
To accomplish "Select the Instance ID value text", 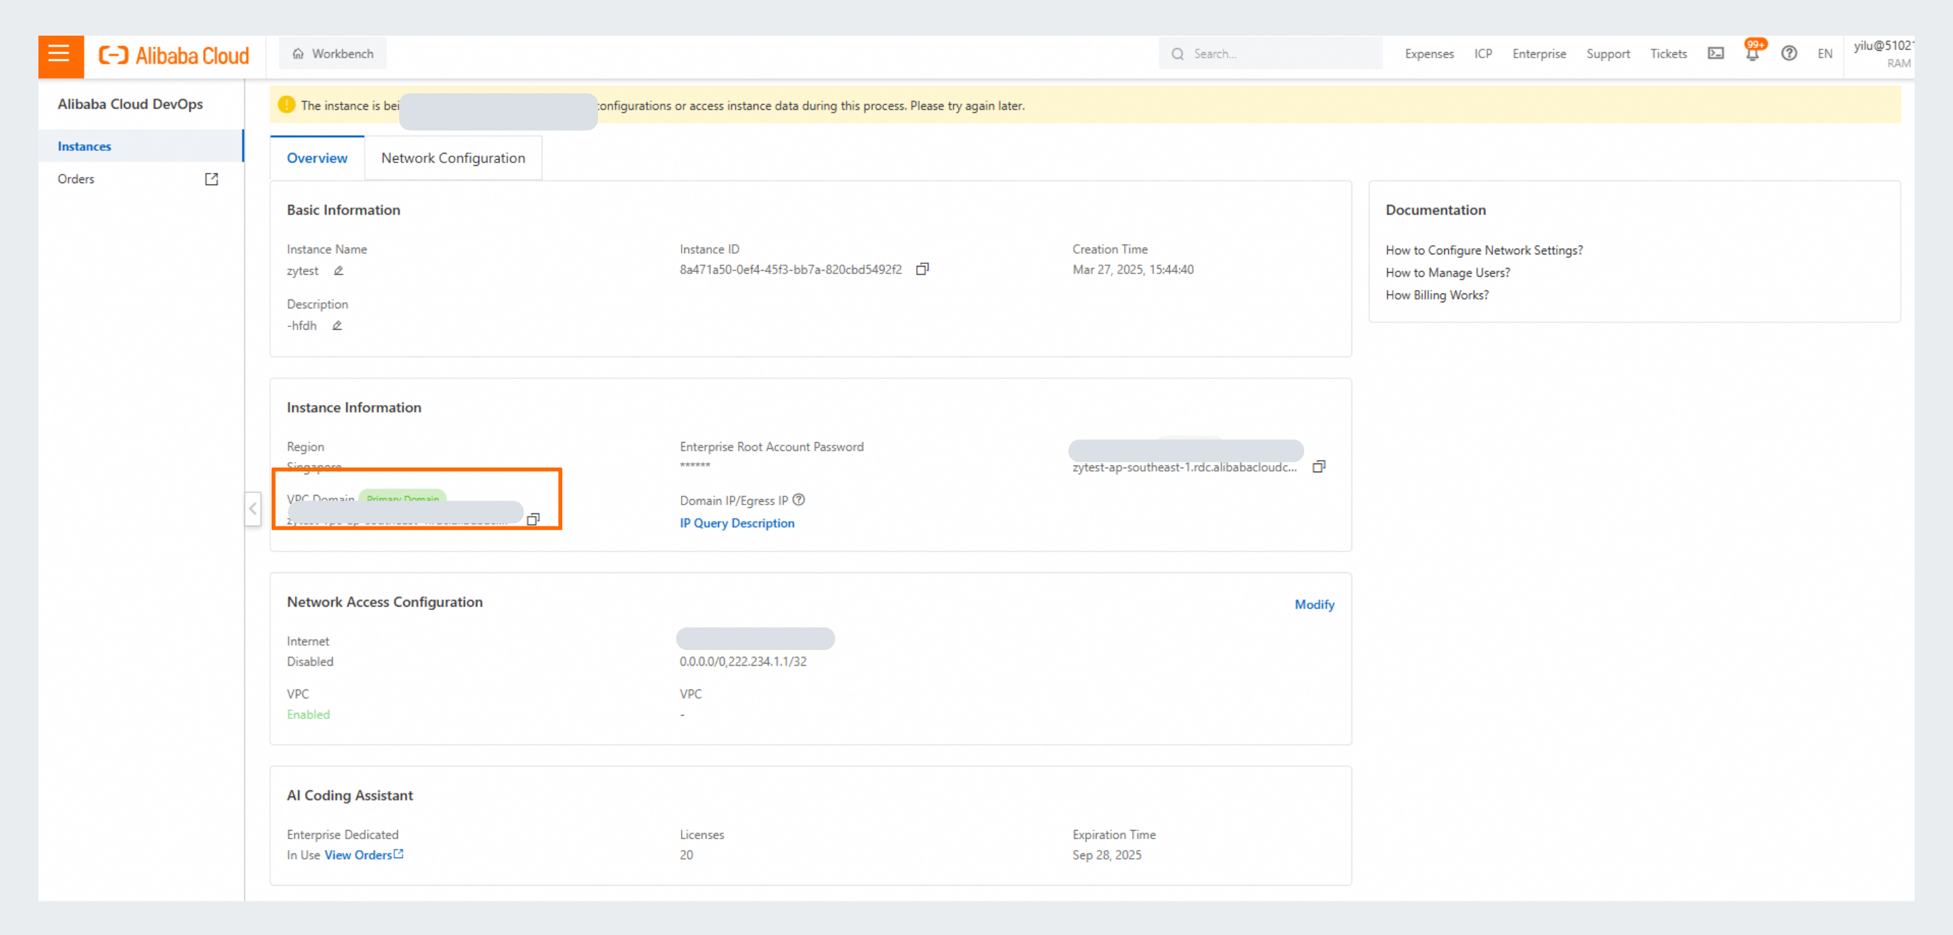I will pyautogui.click(x=791, y=270).
